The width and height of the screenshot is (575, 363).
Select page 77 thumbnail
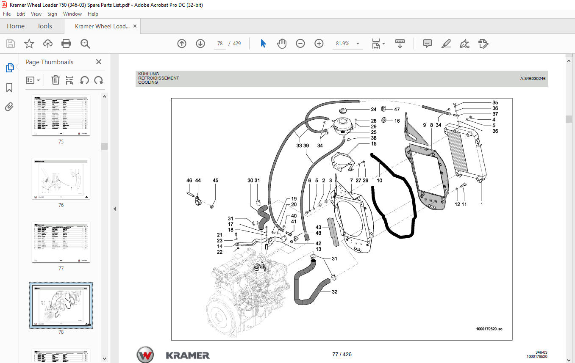point(61,242)
